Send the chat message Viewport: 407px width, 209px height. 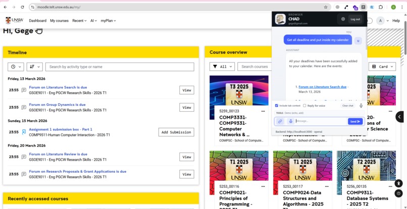pyautogui.click(x=355, y=121)
